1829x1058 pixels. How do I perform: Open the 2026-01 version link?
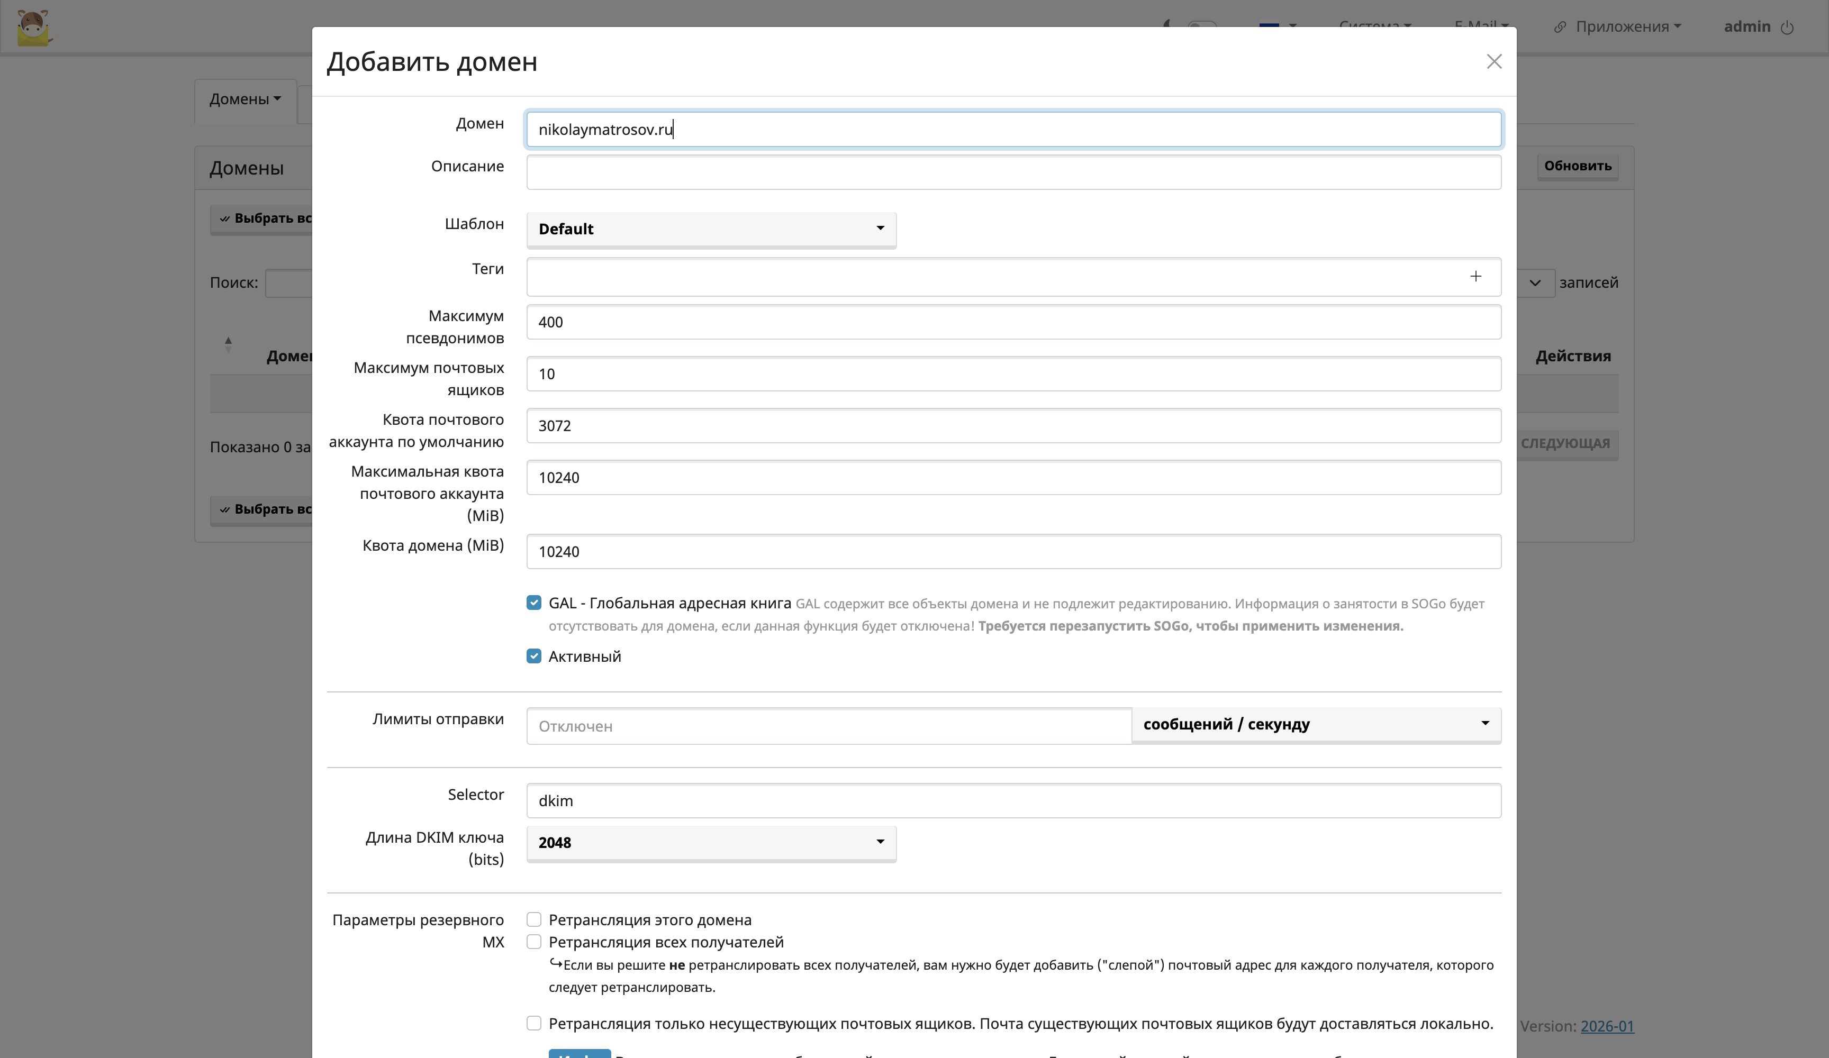coord(1607,1025)
